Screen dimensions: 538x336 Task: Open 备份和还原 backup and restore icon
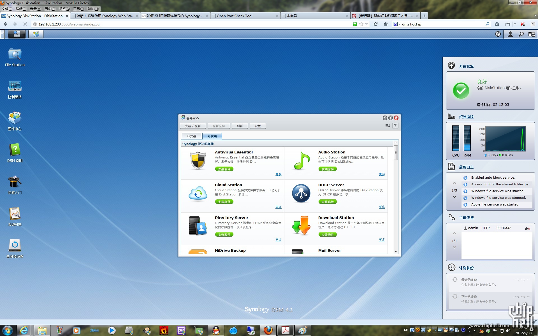15,249
